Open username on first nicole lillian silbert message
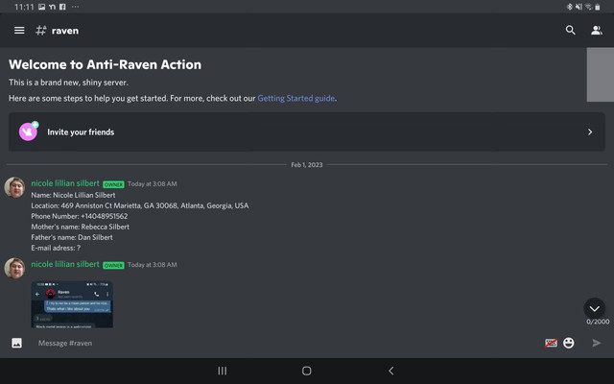 pyautogui.click(x=65, y=183)
